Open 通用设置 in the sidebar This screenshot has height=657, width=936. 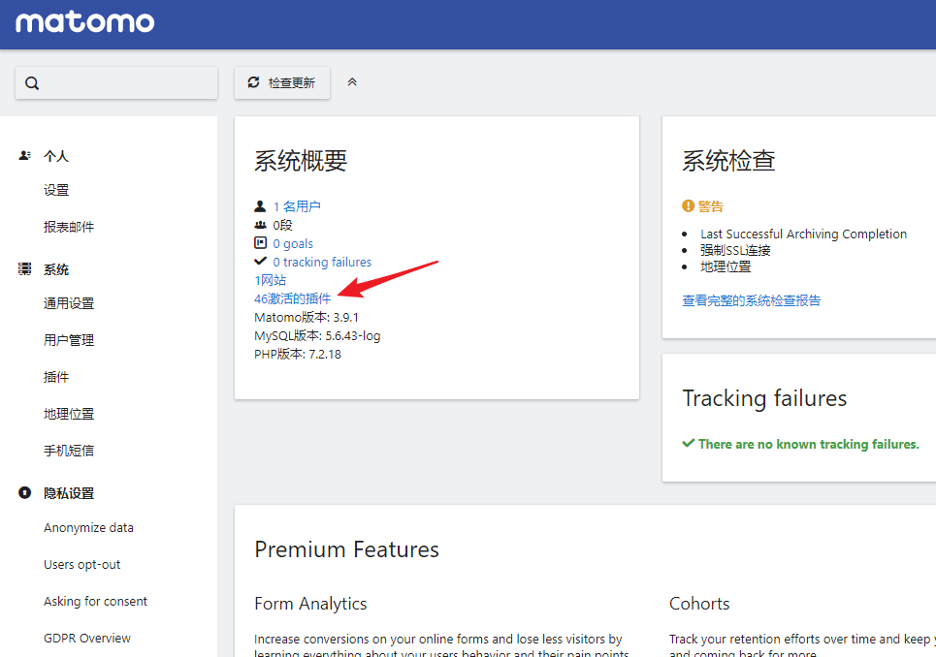tap(69, 303)
